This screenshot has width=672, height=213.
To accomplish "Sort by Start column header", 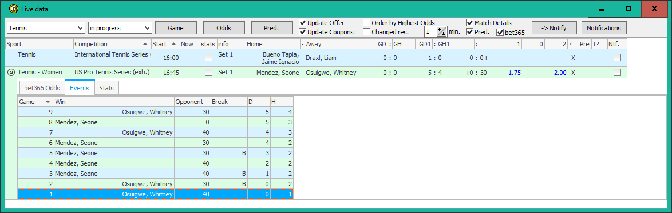I will (165, 43).
